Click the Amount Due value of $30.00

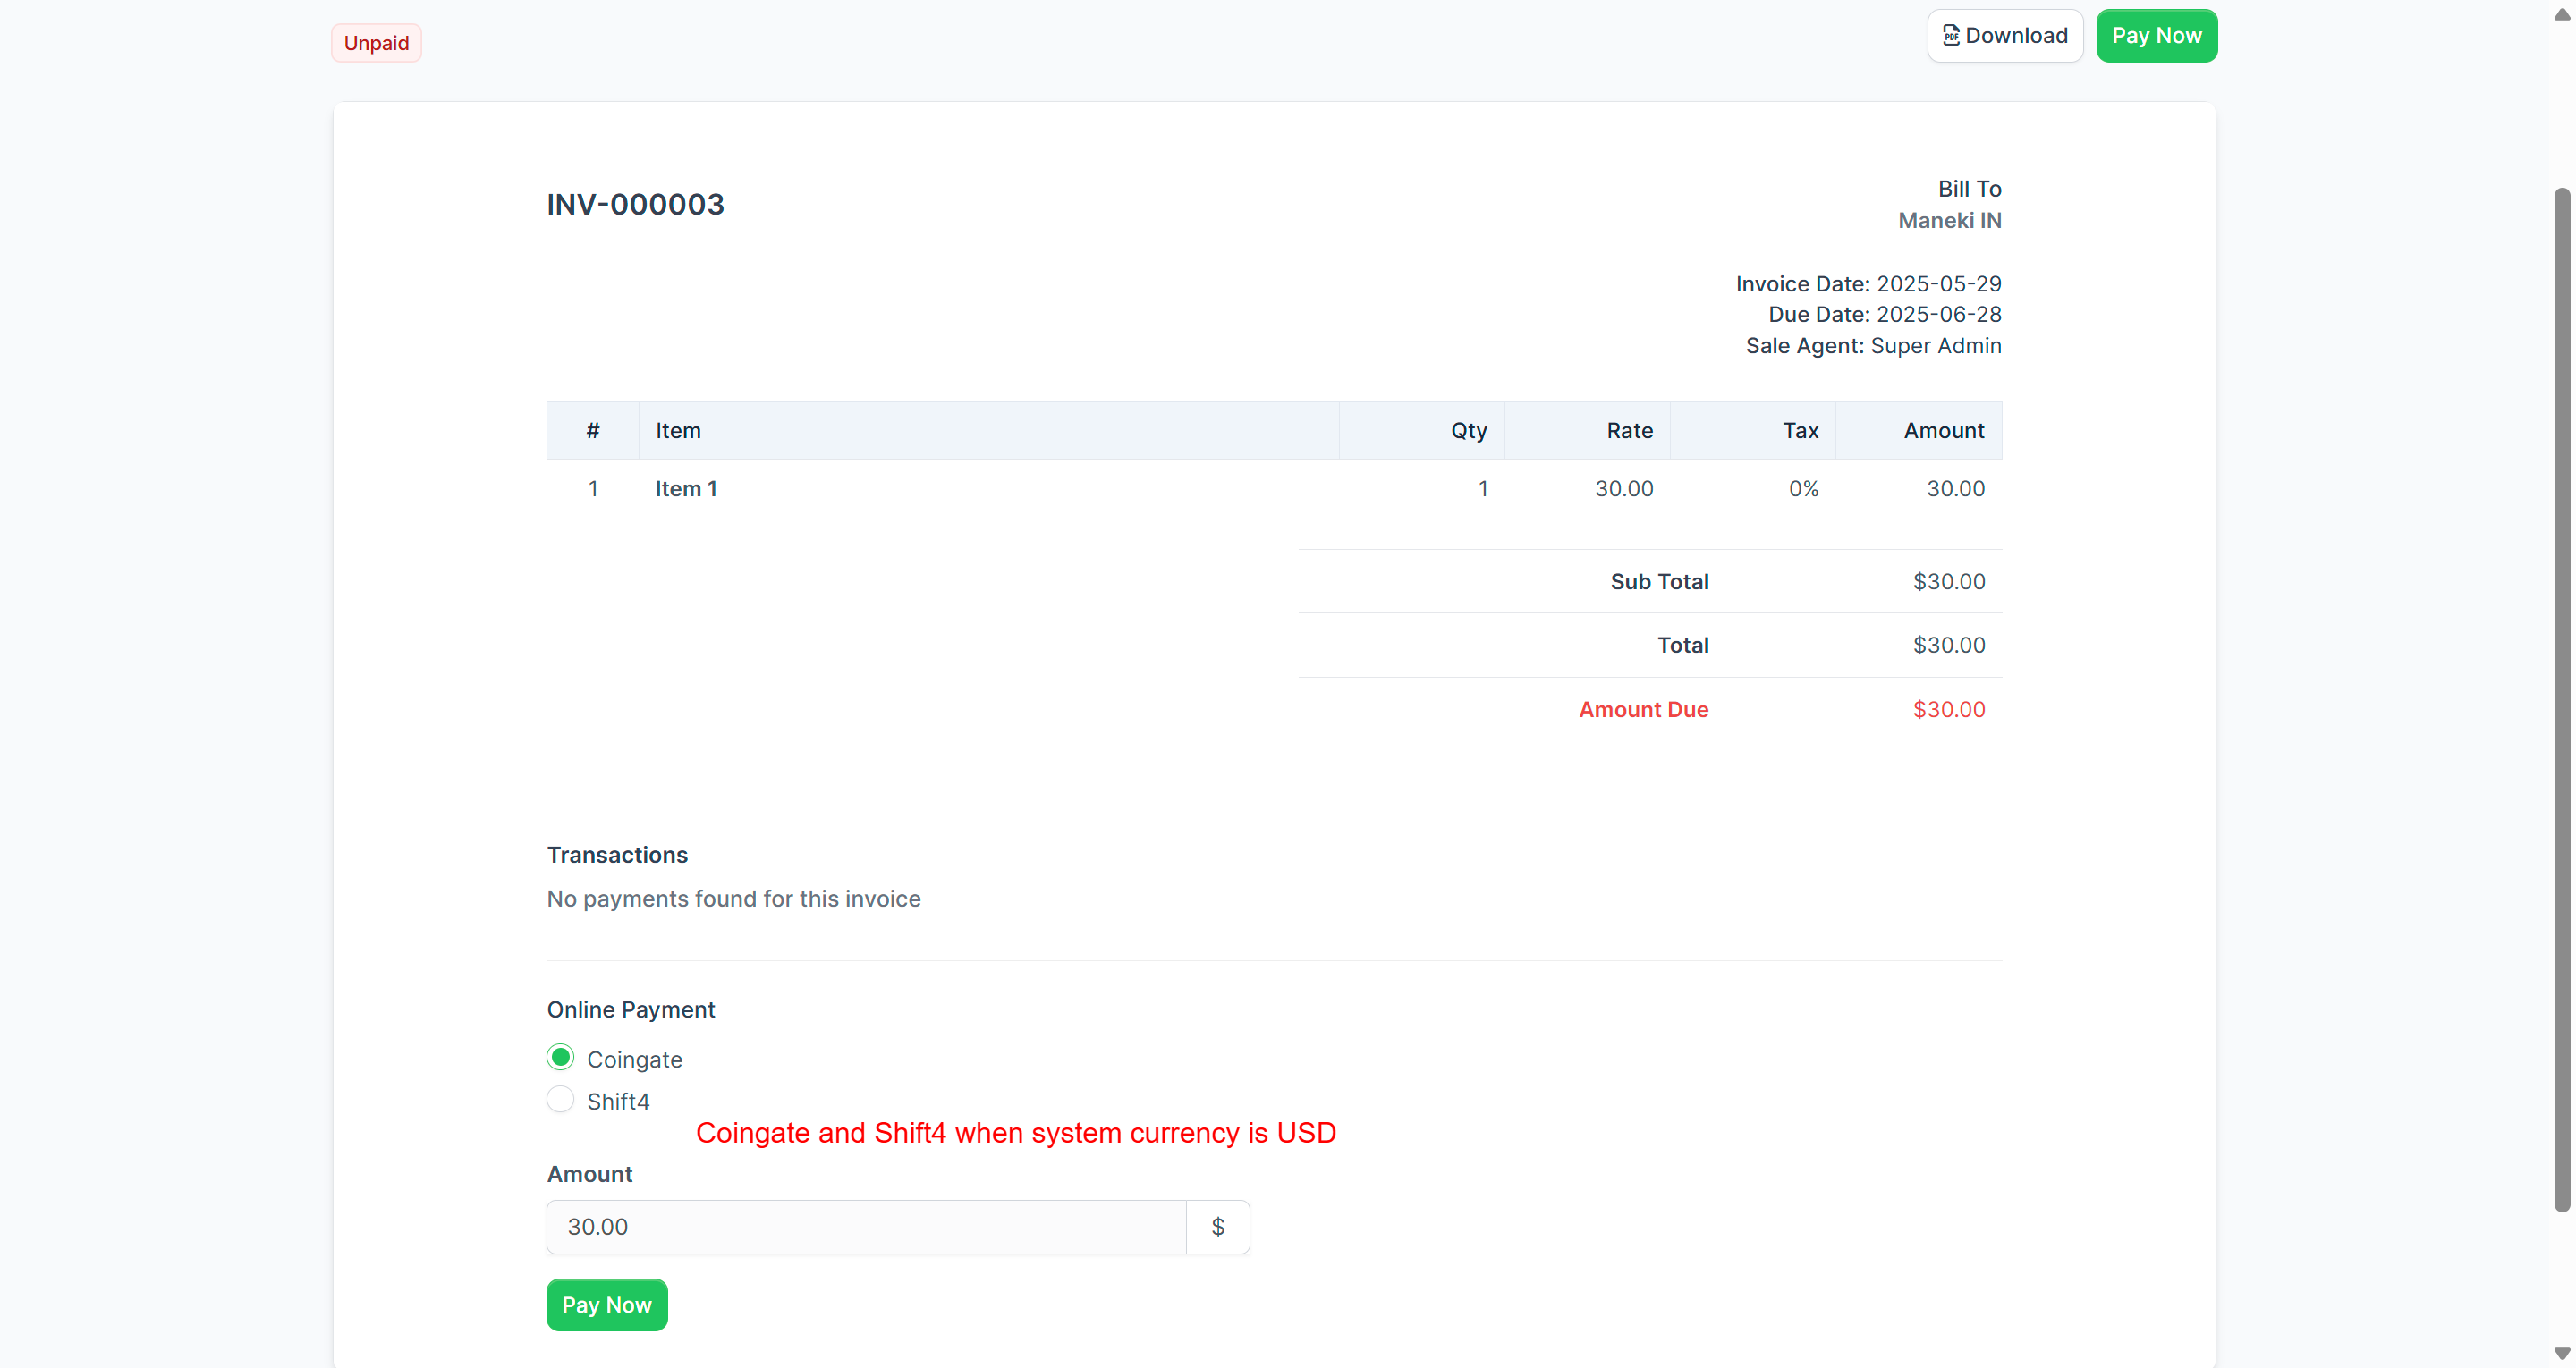click(x=1947, y=708)
